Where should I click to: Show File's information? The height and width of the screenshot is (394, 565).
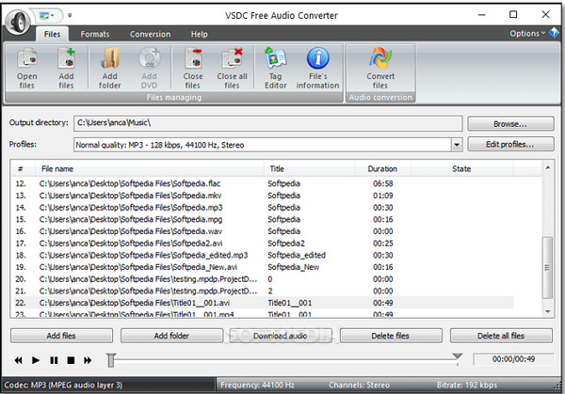point(318,68)
